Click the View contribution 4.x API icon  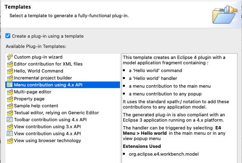click(9, 134)
